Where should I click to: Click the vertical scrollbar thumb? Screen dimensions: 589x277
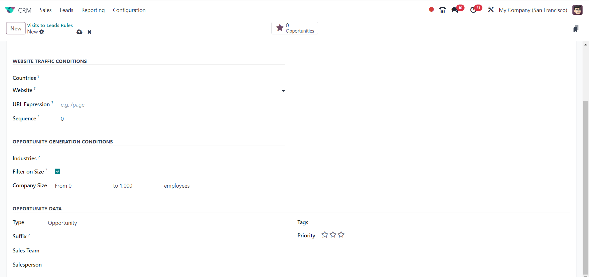pyautogui.click(x=586, y=187)
